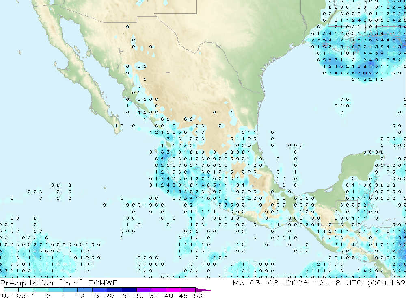This screenshot has width=406, height=298.
Task: Select the '[mm]' unit label
Action: pos(71,283)
